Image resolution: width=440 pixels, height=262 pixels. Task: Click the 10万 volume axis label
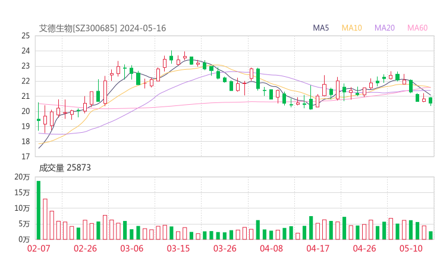[22, 208]
